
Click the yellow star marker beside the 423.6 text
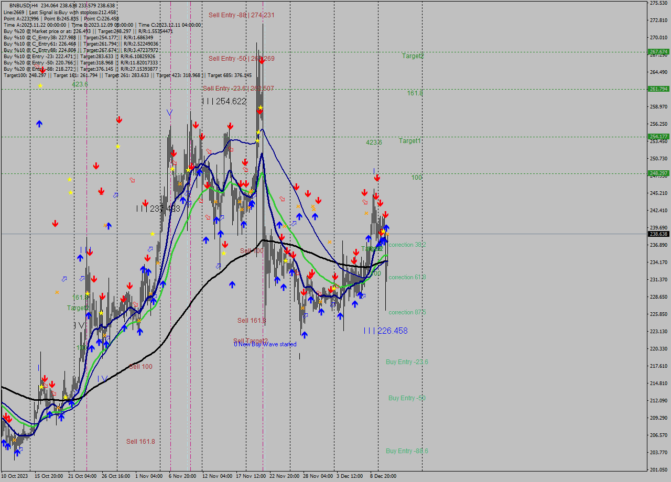pyautogui.click(x=40, y=85)
